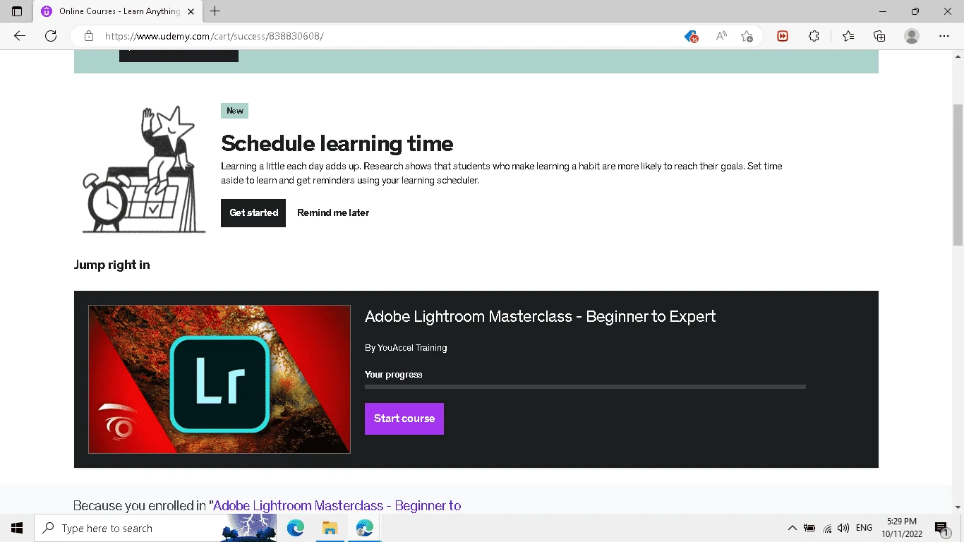964x542 pixels.
Task: Open the purple Adobe Lightroom Masterclass link
Action: (x=337, y=505)
